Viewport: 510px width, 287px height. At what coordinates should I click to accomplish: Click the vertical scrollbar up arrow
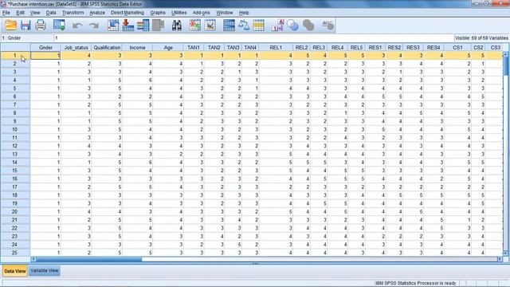505,54
